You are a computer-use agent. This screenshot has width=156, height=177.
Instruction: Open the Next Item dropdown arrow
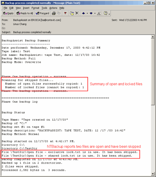[95, 13]
